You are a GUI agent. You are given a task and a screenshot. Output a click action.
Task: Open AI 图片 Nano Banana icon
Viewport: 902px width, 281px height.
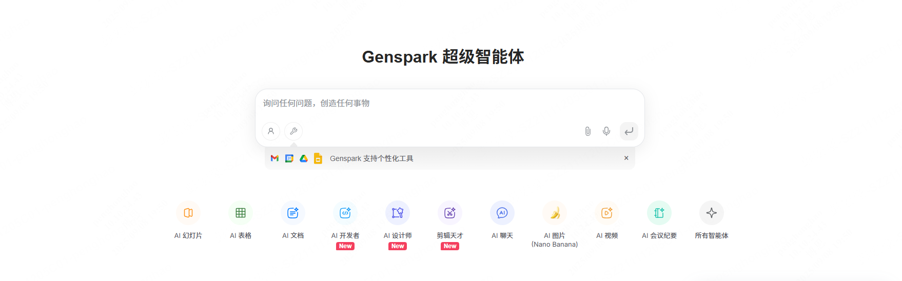coord(555,213)
